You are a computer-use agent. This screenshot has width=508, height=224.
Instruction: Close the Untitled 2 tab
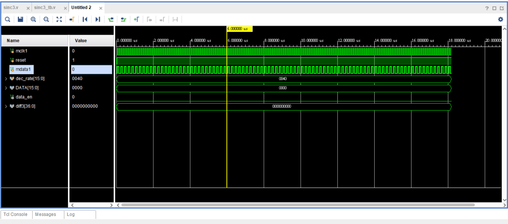[100, 8]
